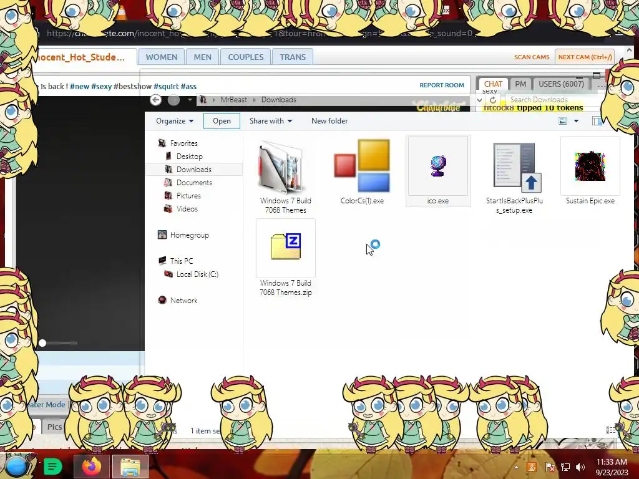This screenshot has width=639, height=479.
Task: Open Action Center flag tray icon
Action: [x=549, y=467]
